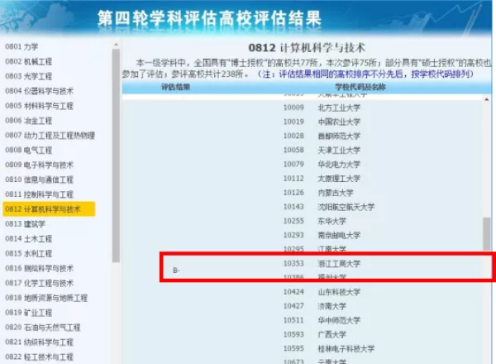Choose 0806 冶金工程 subject

(x=28, y=121)
